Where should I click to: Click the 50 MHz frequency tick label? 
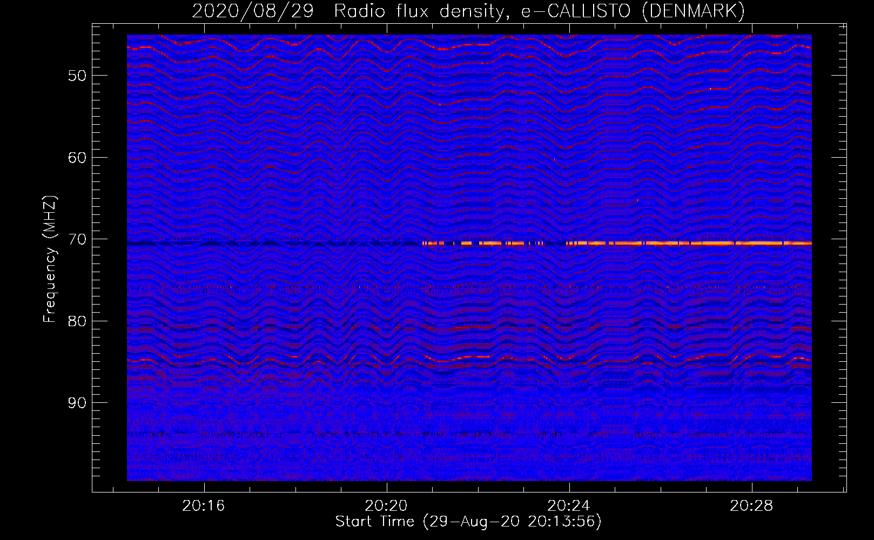point(77,76)
